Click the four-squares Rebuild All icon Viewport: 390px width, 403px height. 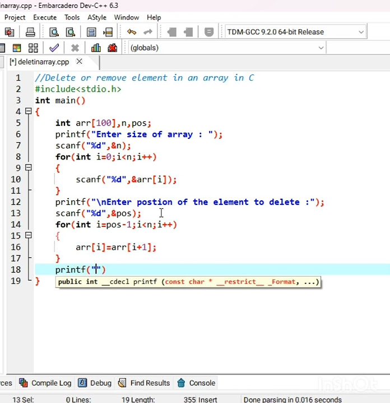(x=33, y=48)
